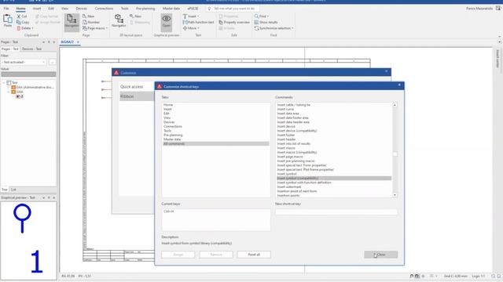Close the document tab in editor

pyautogui.click(x=78, y=42)
